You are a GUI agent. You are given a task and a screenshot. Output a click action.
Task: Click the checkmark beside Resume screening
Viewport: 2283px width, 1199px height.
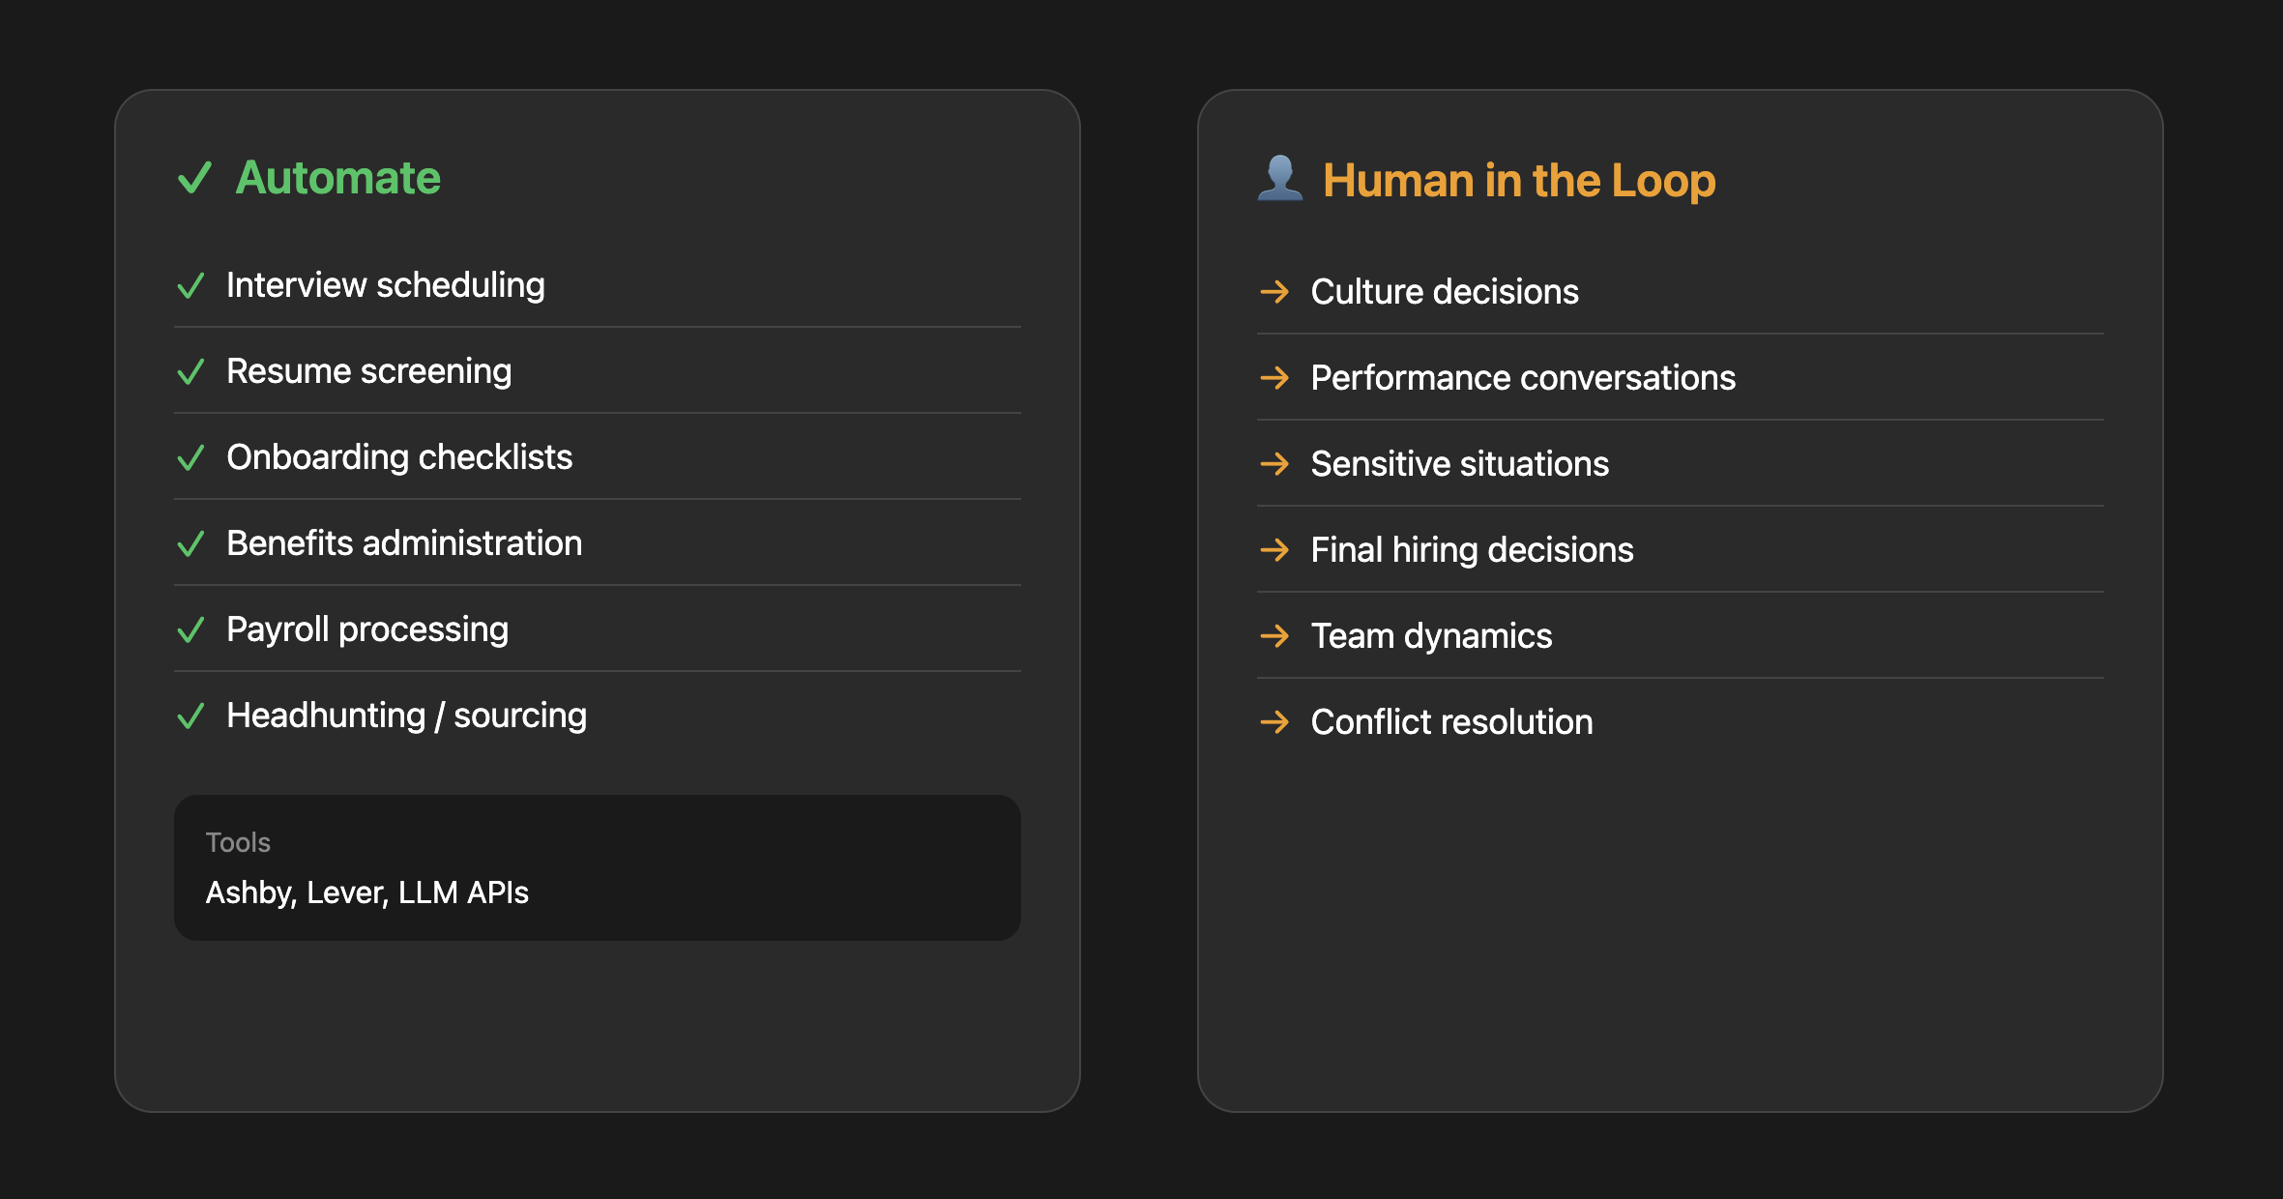(190, 371)
